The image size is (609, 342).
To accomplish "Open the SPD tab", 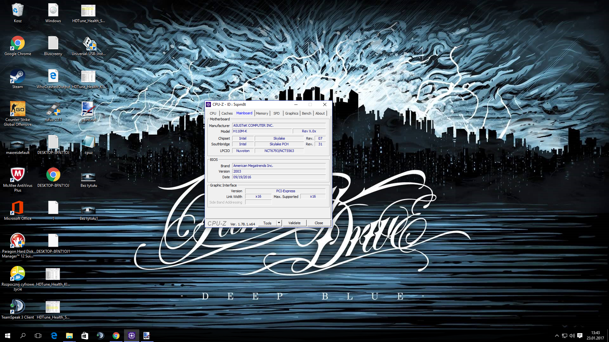I will click(x=277, y=113).
